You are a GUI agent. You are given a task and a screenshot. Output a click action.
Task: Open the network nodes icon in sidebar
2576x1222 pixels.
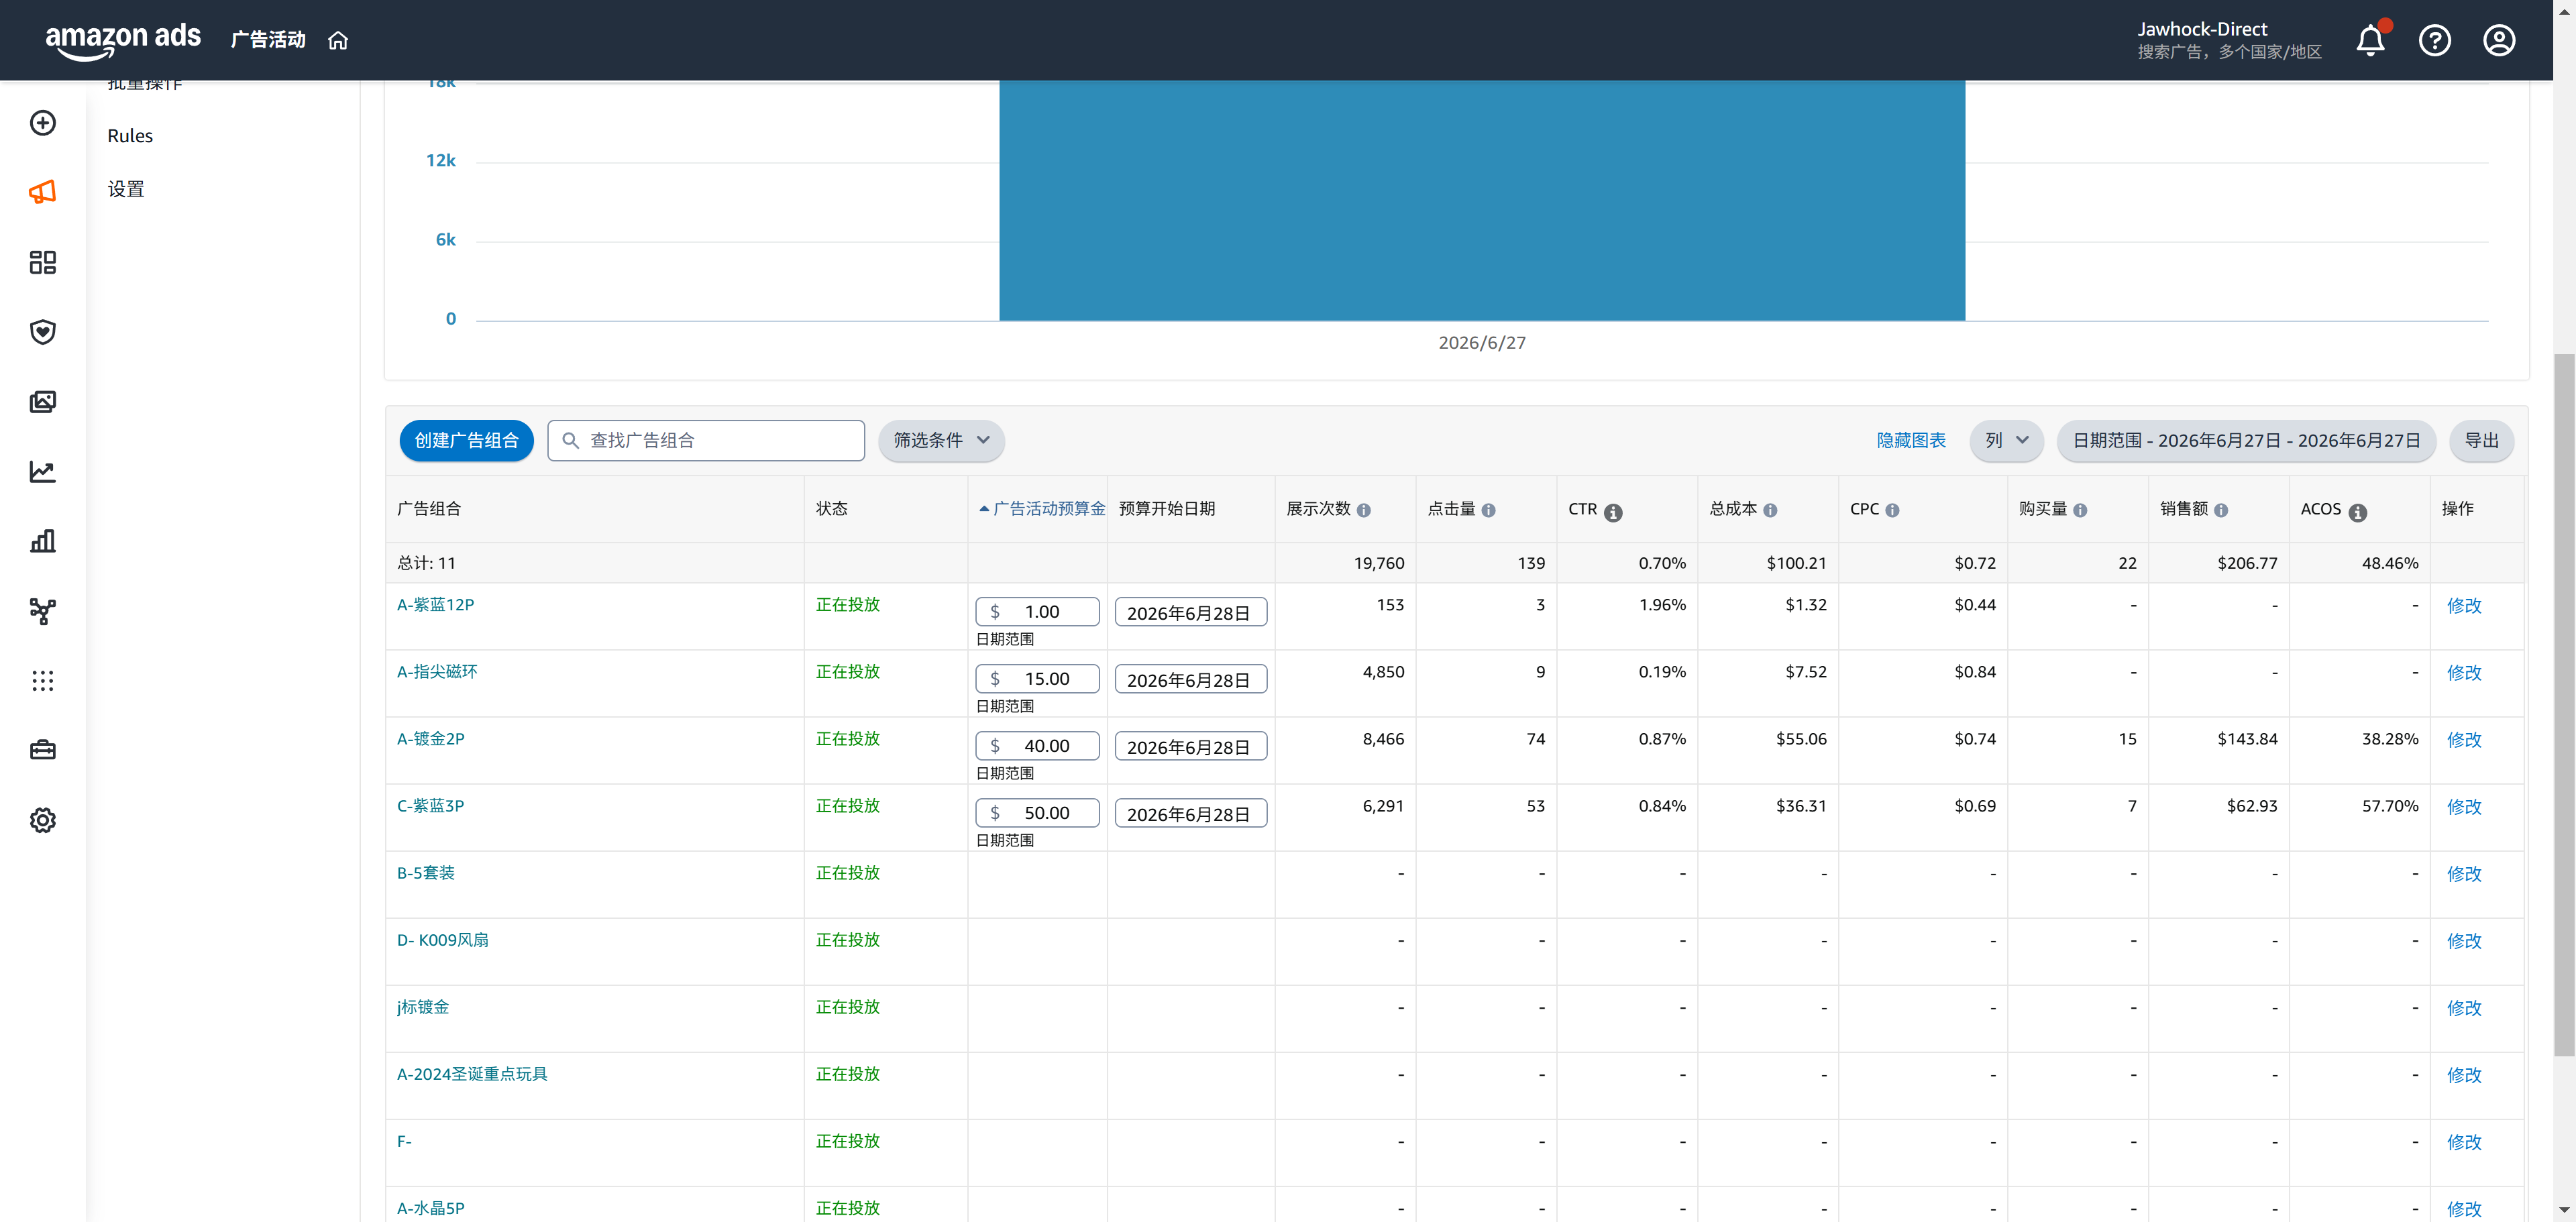coord(43,611)
